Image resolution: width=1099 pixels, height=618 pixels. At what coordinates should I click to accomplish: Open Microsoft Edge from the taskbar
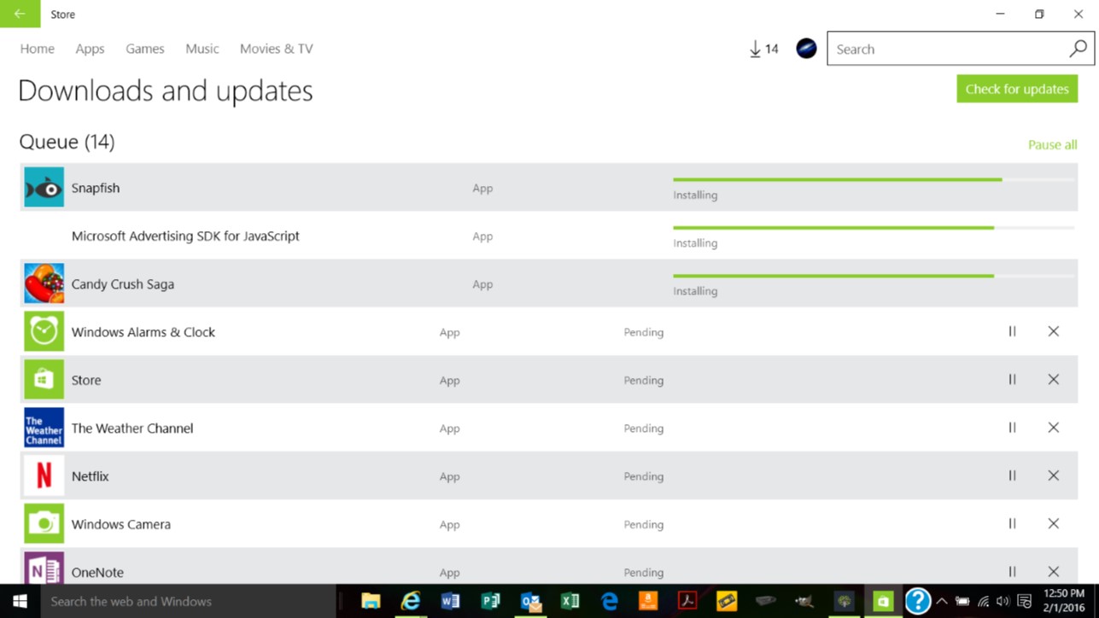[x=609, y=601]
